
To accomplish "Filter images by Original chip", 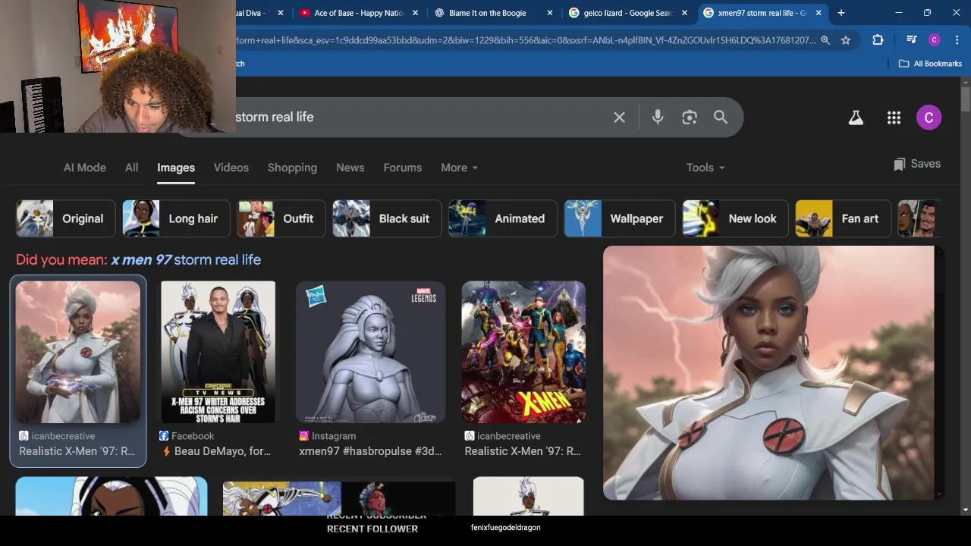I will point(66,218).
